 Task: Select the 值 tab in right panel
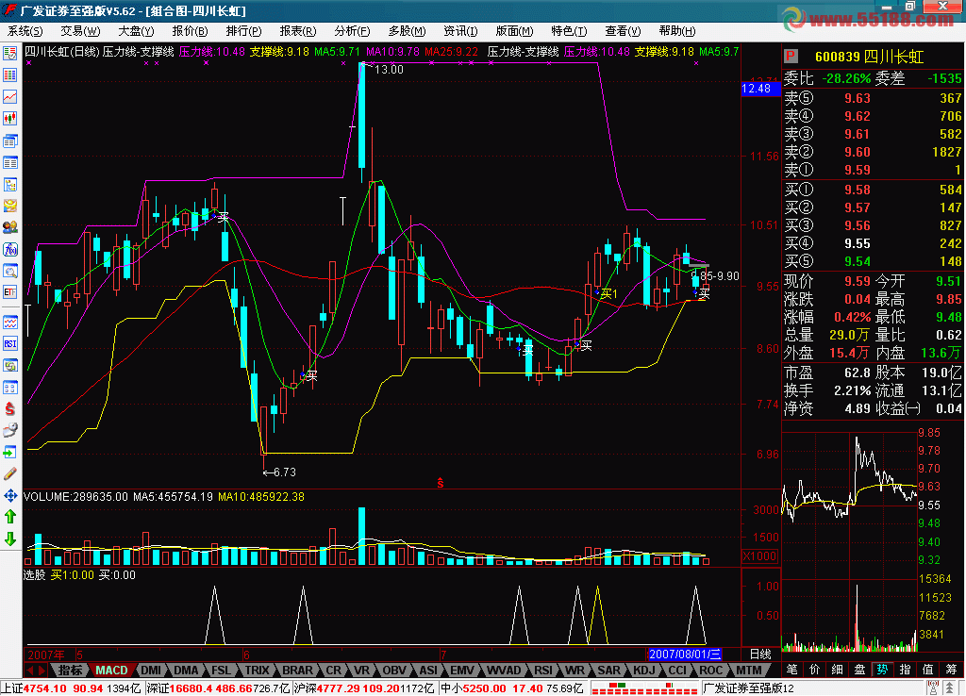click(x=928, y=670)
